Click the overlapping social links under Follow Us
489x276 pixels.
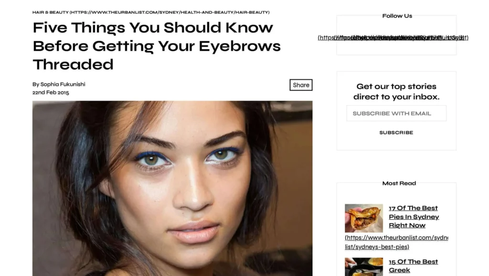(x=393, y=38)
